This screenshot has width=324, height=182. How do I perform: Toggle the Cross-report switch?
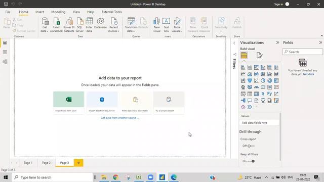251,146
